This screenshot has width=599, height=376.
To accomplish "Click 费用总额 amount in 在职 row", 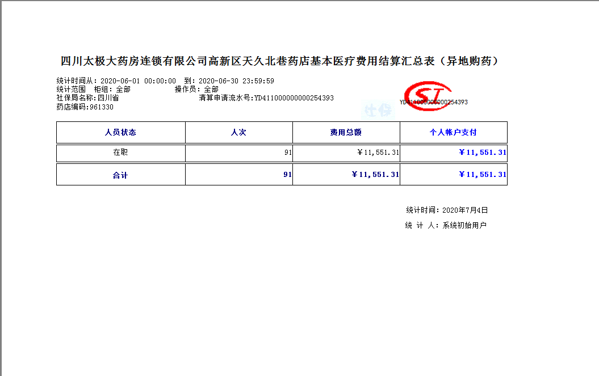I will pyautogui.click(x=378, y=153).
